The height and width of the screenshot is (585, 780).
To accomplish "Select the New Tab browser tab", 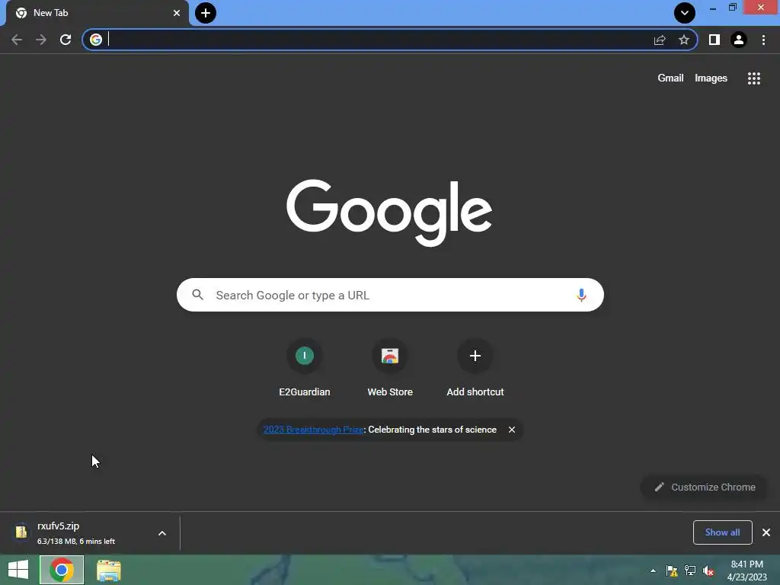I will [97, 13].
